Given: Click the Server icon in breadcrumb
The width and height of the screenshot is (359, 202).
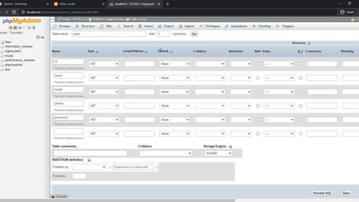Looking at the screenshot, I should pyautogui.click(x=59, y=19).
